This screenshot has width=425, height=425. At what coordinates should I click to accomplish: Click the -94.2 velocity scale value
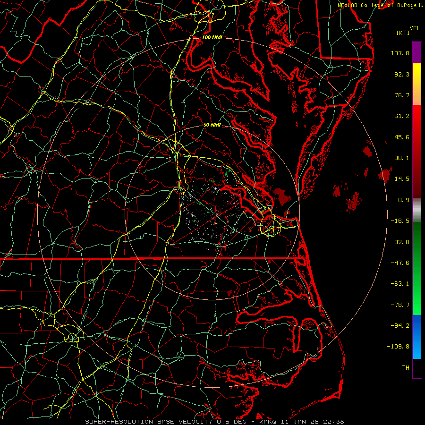click(400, 326)
